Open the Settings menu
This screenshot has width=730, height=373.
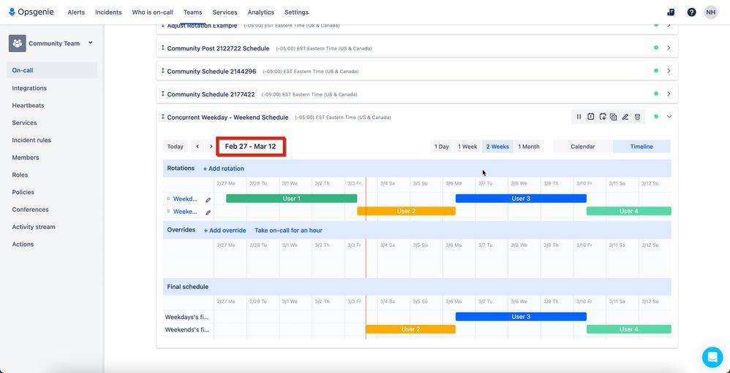pyautogui.click(x=296, y=12)
